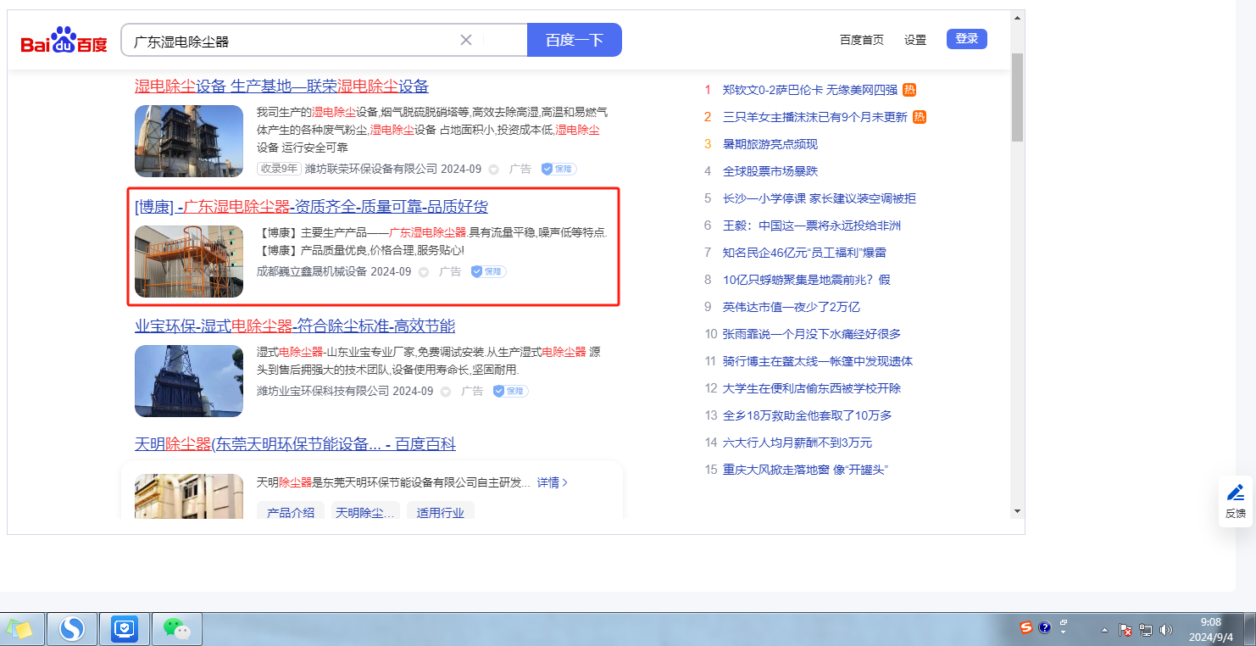1256x646 pixels.
Task: Click the thumbnail of the 业宝环保 result
Action: tap(189, 381)
